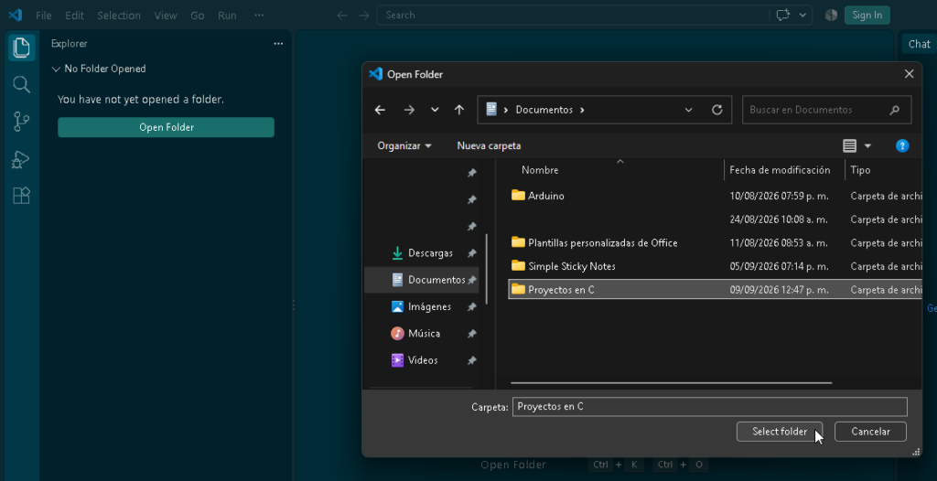Open the Go menu
Screen dimensions: 937x481
[x=198, y=16]
